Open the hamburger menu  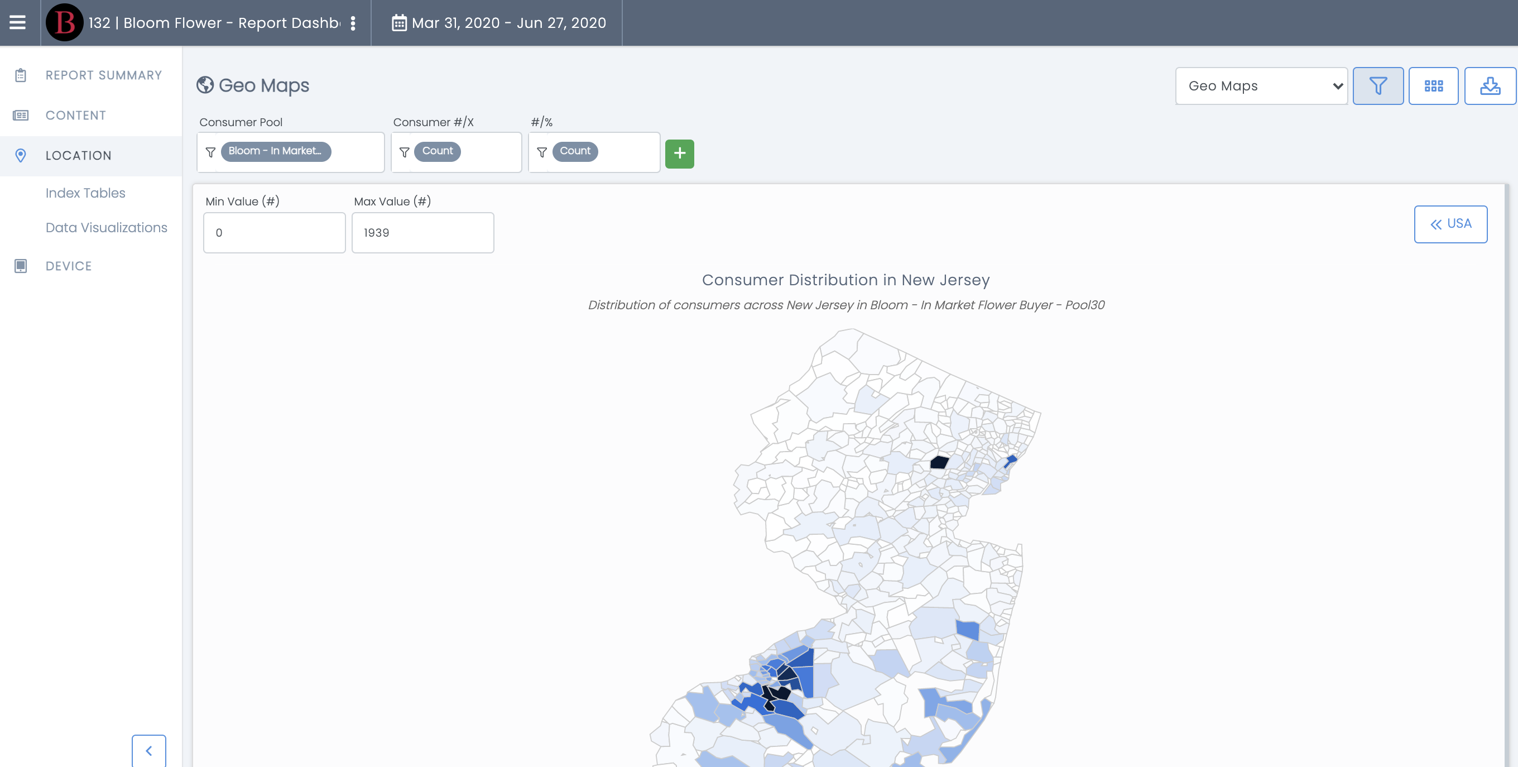[18, 22]
